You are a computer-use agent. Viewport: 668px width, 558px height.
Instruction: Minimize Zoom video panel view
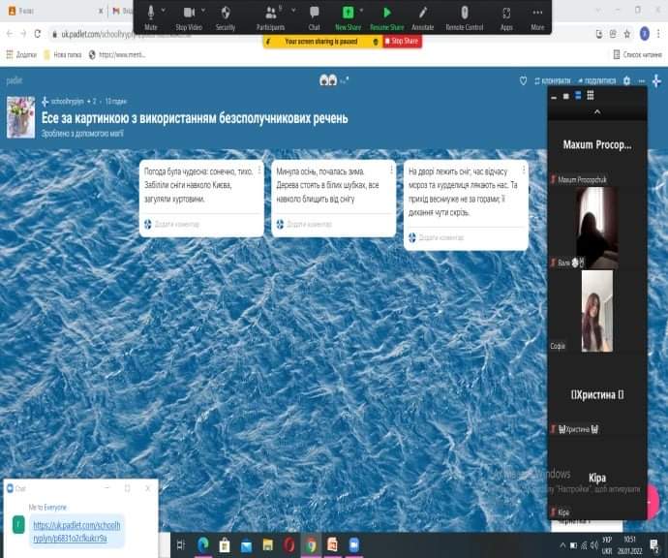(554, 97)
